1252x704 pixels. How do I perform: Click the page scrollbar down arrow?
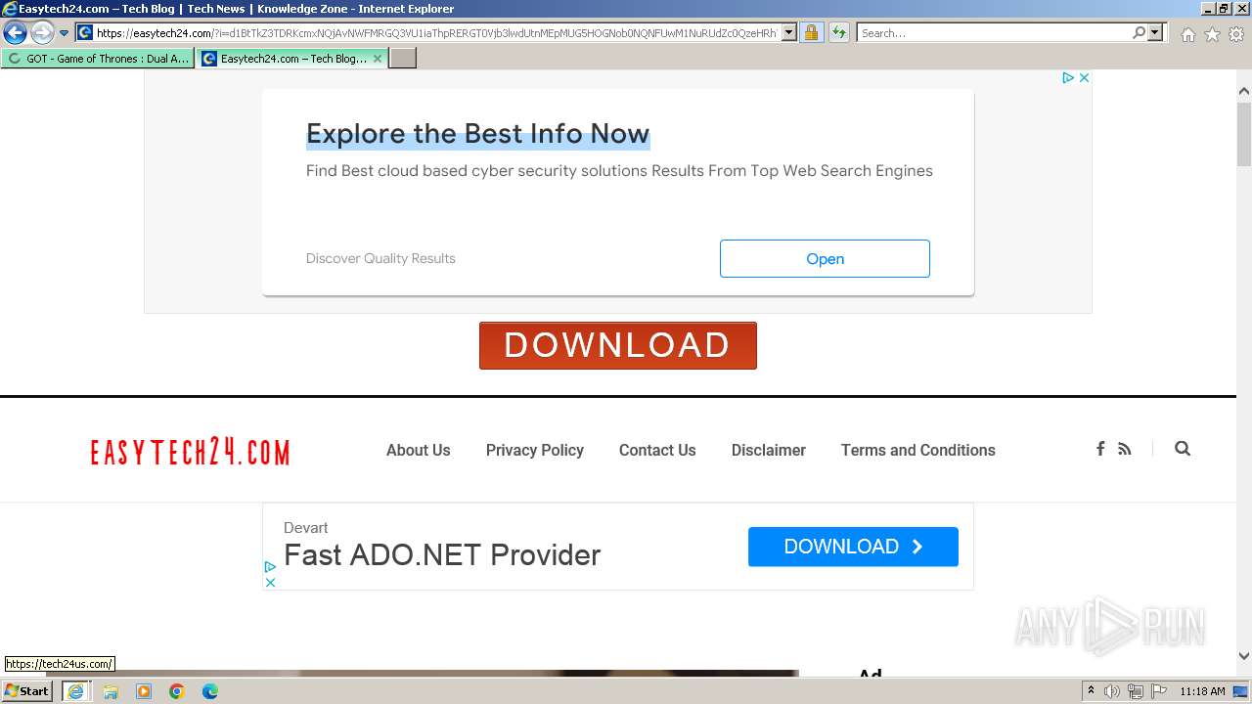coord(1244,657)
